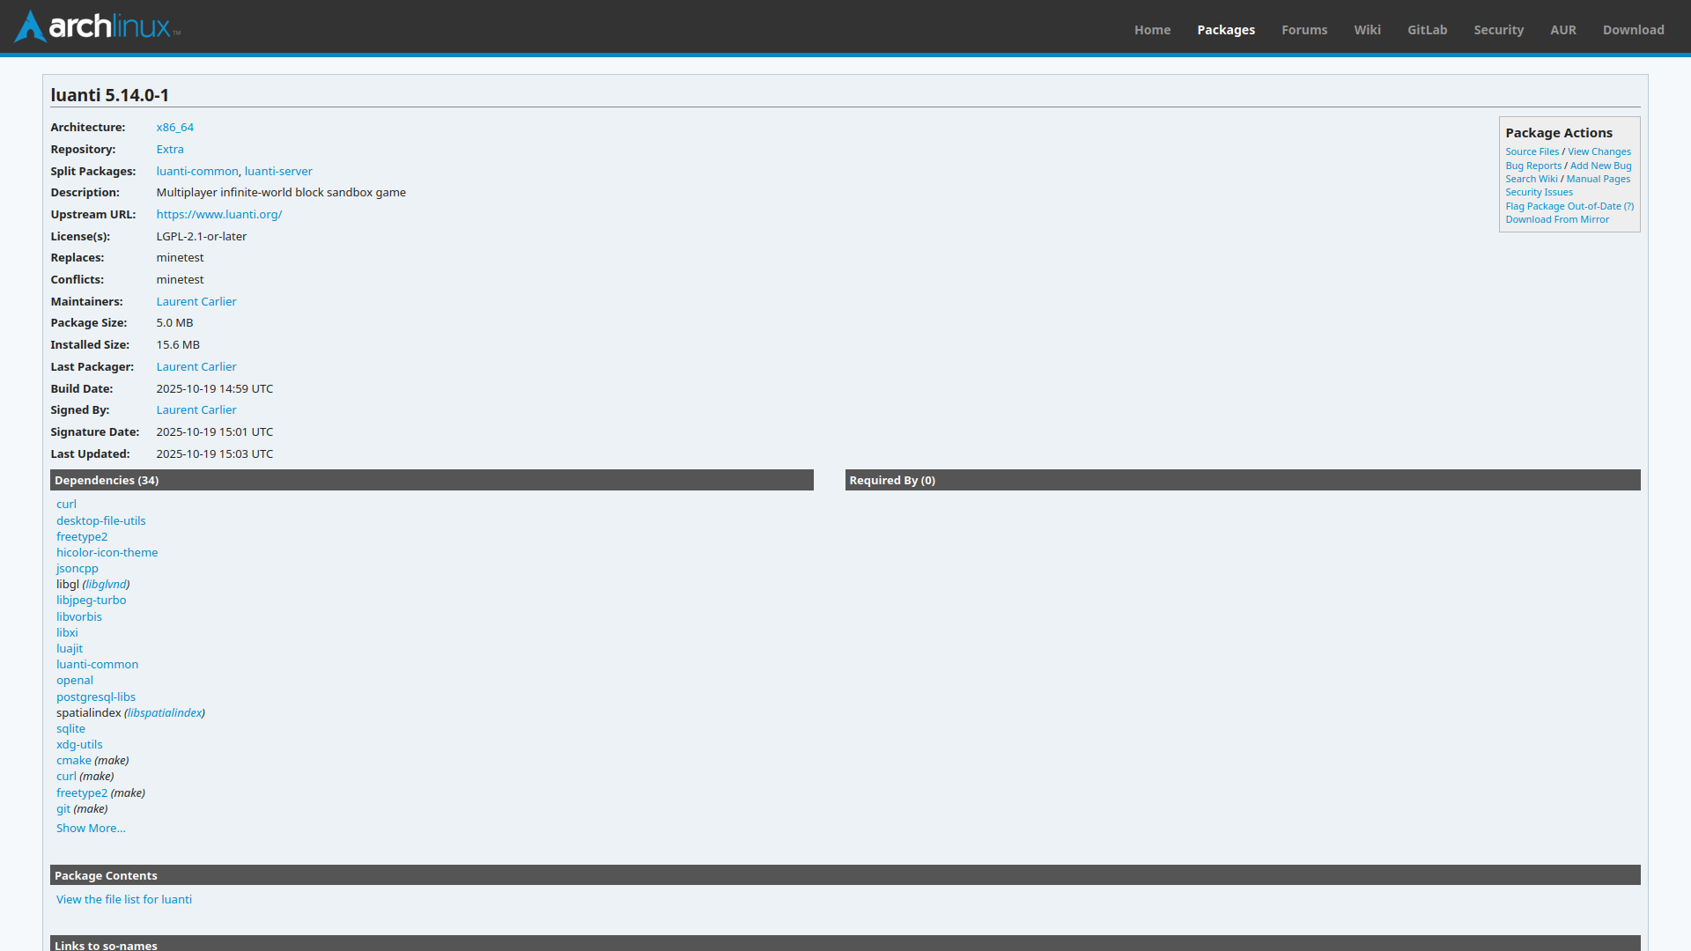Click Download From Mirror

click(x=1556, y=219)
